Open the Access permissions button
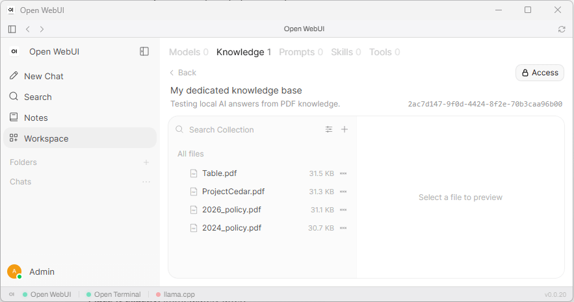Image resolution: width=574 pixels, height=302 pixels. (540, 73)
